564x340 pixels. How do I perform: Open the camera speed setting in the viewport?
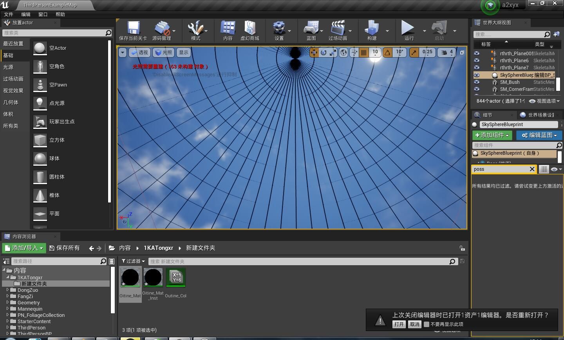point(447,52)
